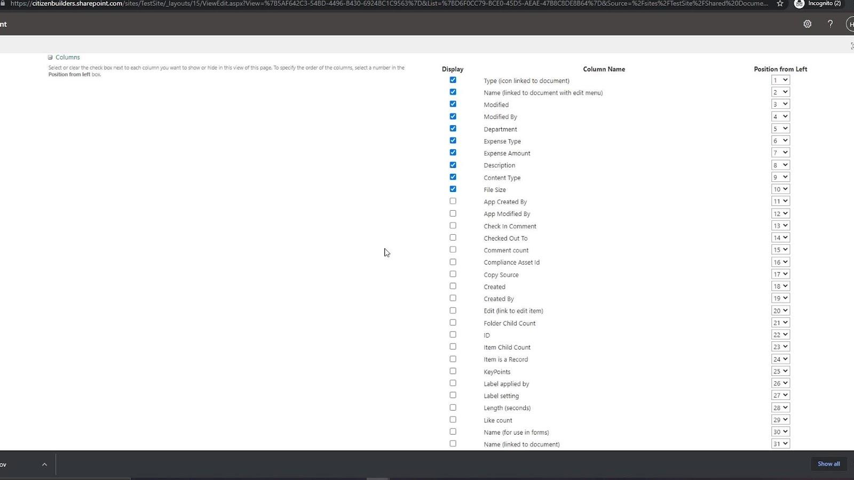The width and height of the screenshot is (854, 480).
Task: Open position dropdown for ID
Action: pyautogui.click(x=780, y=335)
